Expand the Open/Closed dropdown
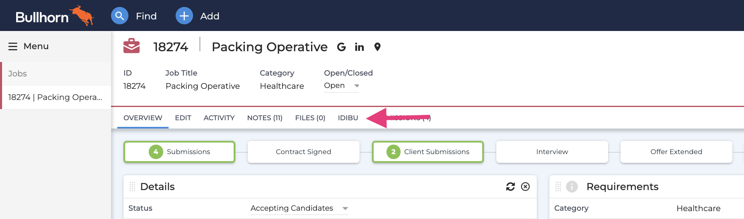744x219 pixels. [357, 86]
